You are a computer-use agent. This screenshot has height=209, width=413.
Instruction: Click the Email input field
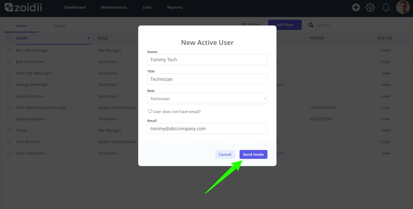pyautogui.click(x=207, y=128)
